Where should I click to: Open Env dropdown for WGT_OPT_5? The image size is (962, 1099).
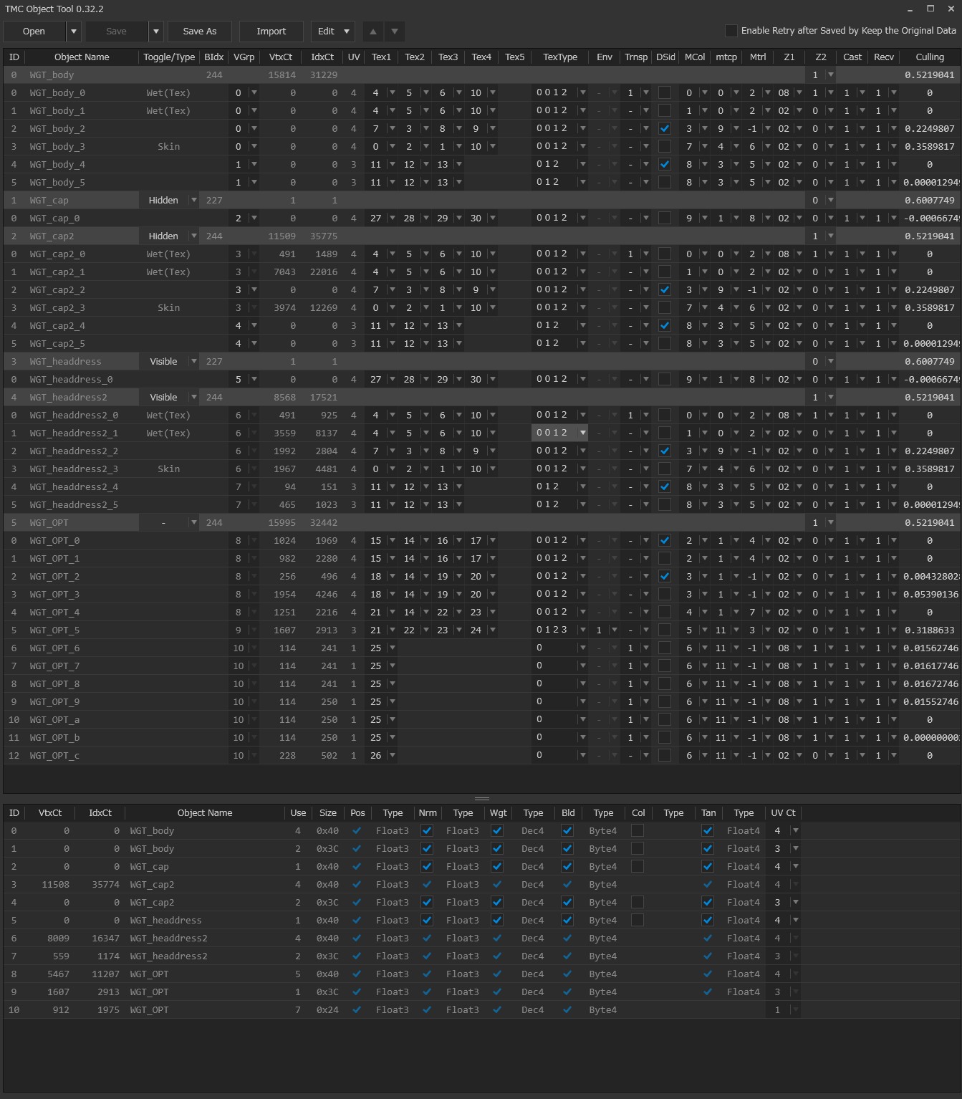pyautogui.click(x=614, y=630)
